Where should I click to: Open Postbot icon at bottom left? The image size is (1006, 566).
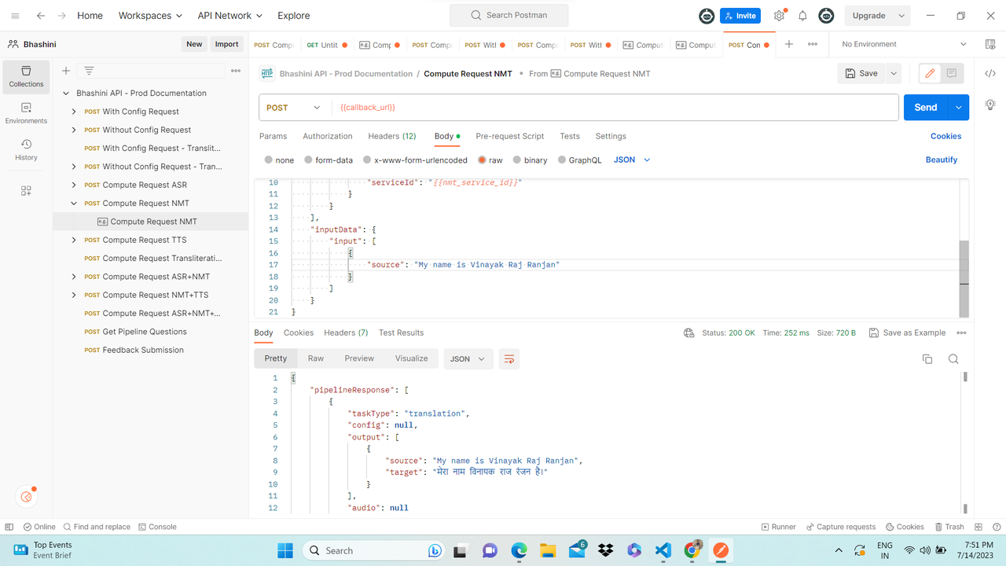[27, 497]
